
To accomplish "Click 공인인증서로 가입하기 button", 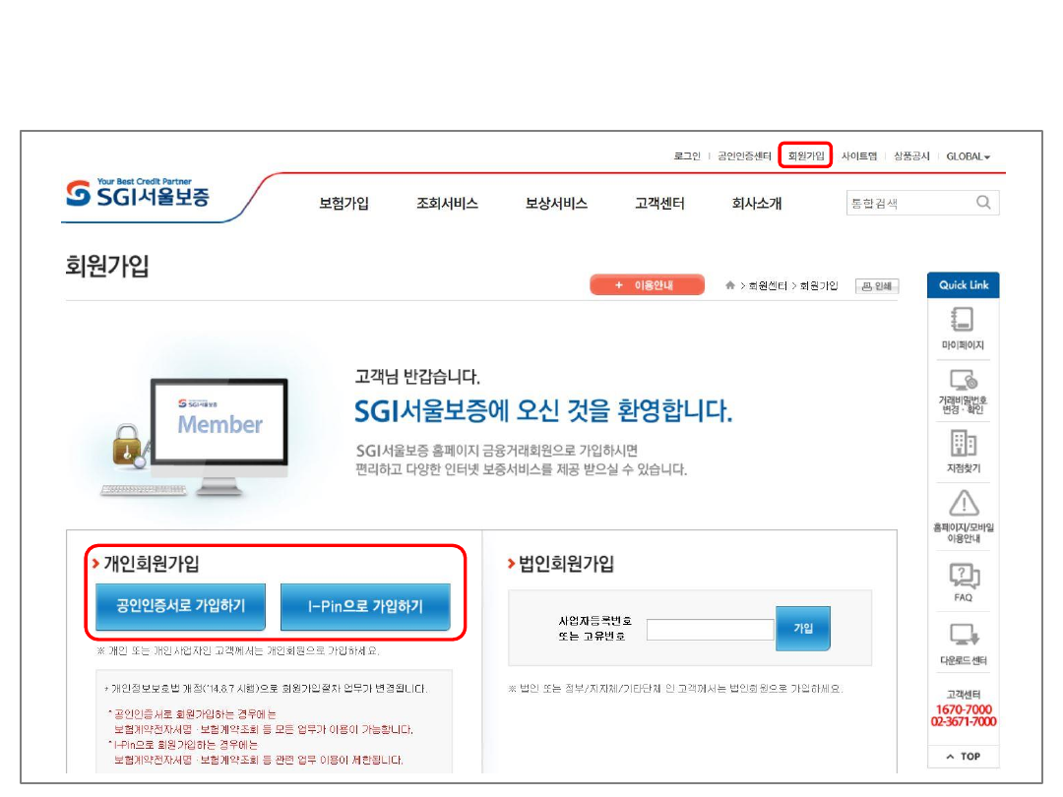I will pyautogui.click(x=180, y=606).
